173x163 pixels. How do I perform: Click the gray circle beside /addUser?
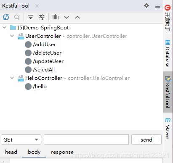[28, 45]
